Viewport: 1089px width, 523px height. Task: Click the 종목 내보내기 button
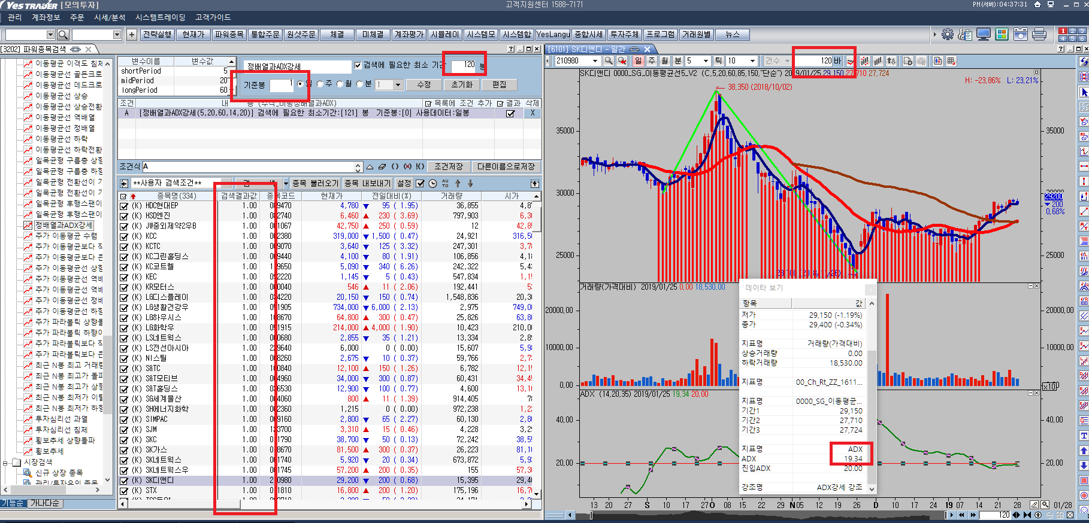(x=368, y=183)
